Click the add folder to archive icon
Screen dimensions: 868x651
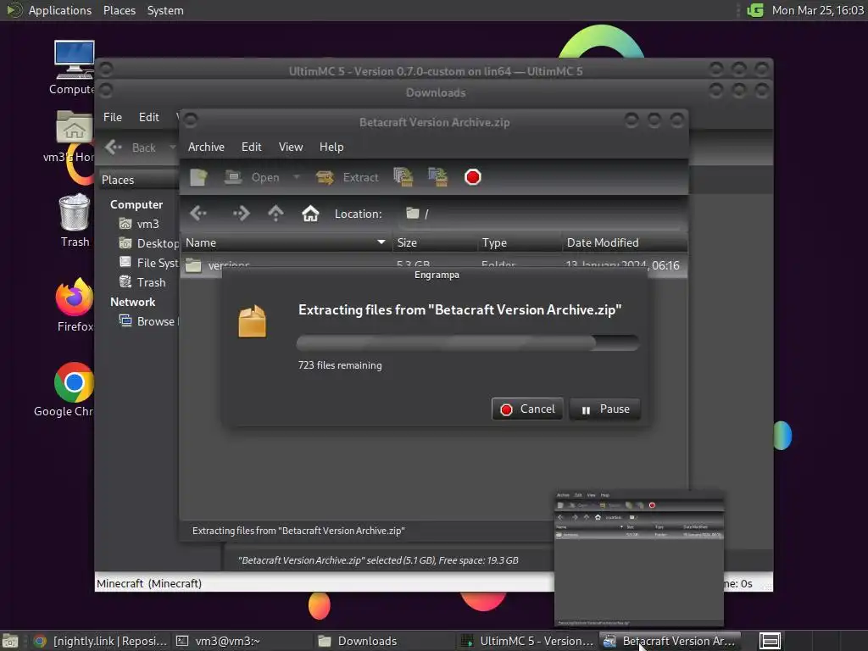click(438, 177)
